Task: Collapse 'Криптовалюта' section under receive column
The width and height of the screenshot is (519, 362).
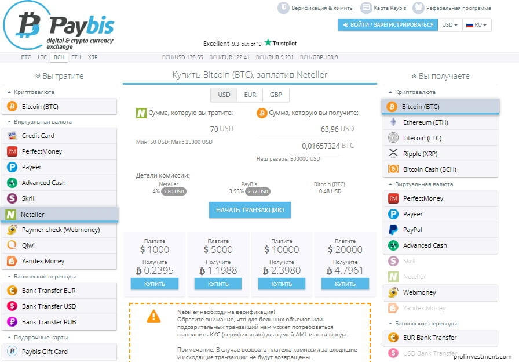Action: pyautogui.click(x=412, y=92)
